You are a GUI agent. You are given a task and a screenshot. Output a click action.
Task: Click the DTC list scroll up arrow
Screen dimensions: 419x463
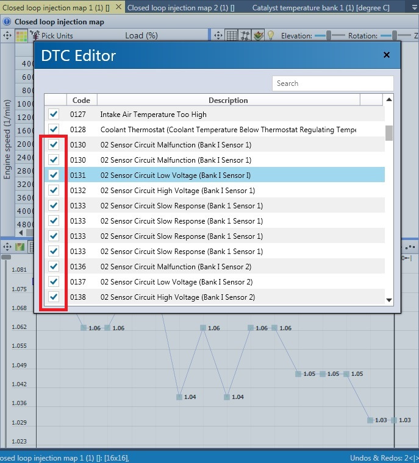coord(389,100)
